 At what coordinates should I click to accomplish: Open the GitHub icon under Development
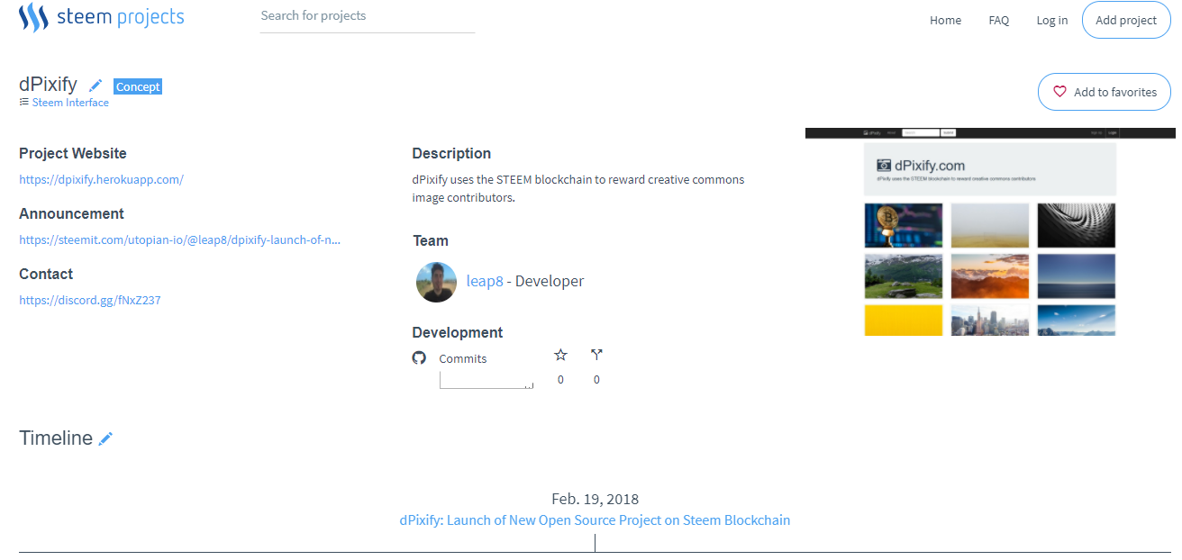419,357
